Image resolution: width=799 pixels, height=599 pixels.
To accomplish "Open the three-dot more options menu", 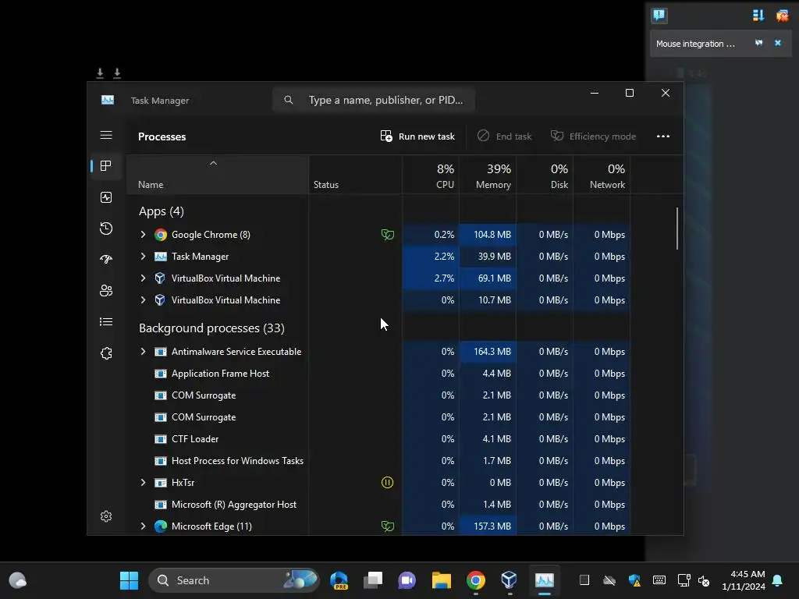I will pos(663,136).
